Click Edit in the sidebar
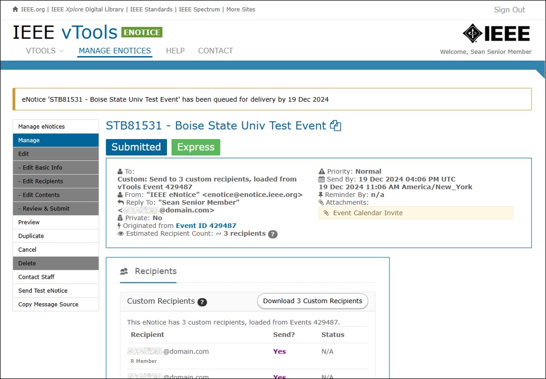This screenshot has width=546, height=379. [x=55, y=154]
